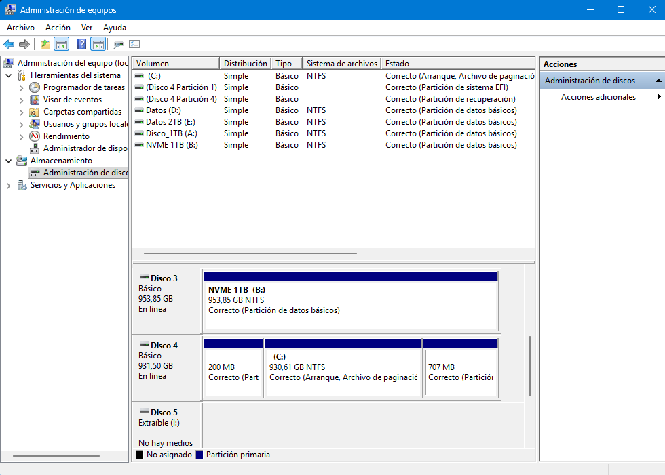The image size is (665, 475).
Task: Click the properties checklist toolbar icon
Action: (x=134, y=44)
